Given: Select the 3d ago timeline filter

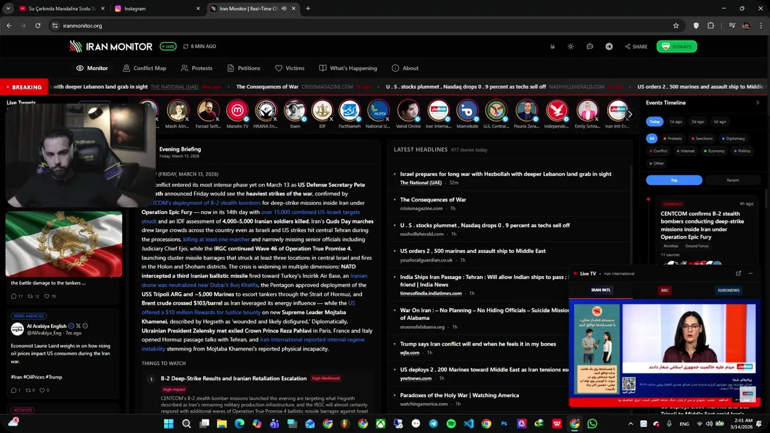Looking at the screenshot, I should tap(719, 121).
